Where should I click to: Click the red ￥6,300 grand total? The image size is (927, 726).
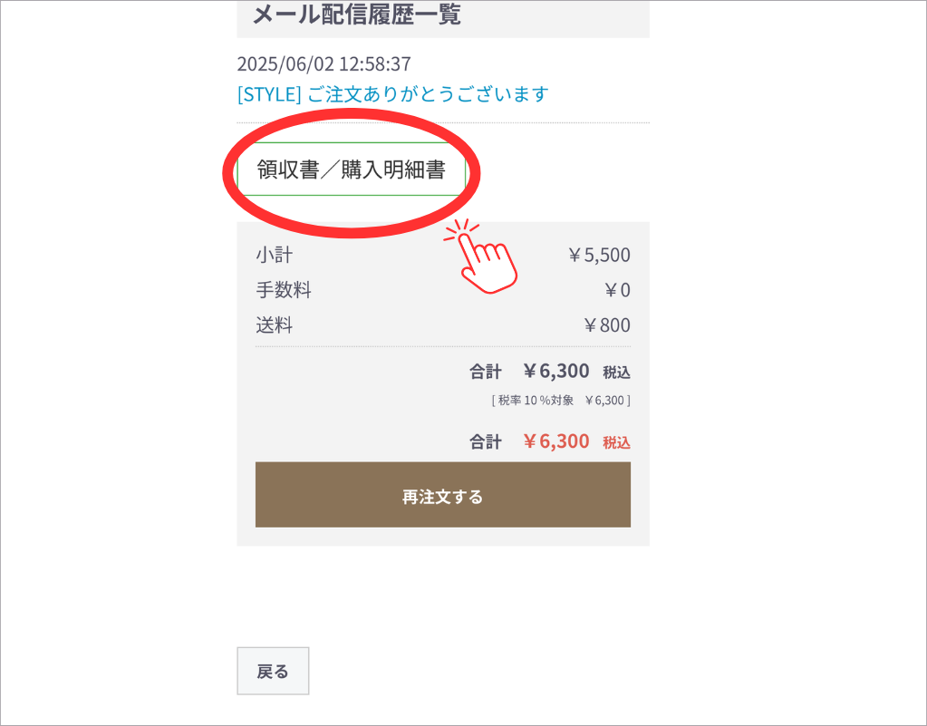coord(555,441)
